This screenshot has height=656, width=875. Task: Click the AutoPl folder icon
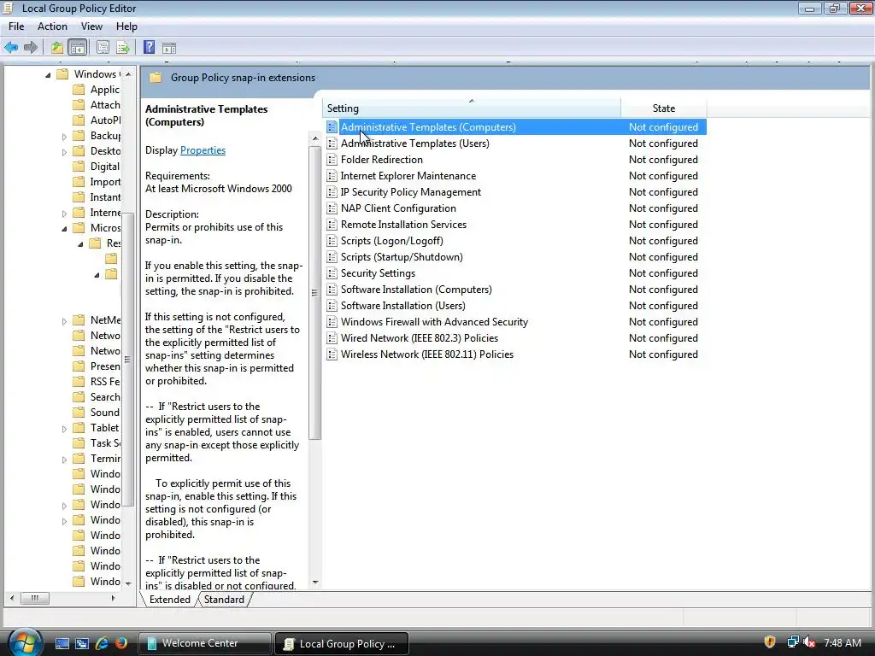click(79, 120)
